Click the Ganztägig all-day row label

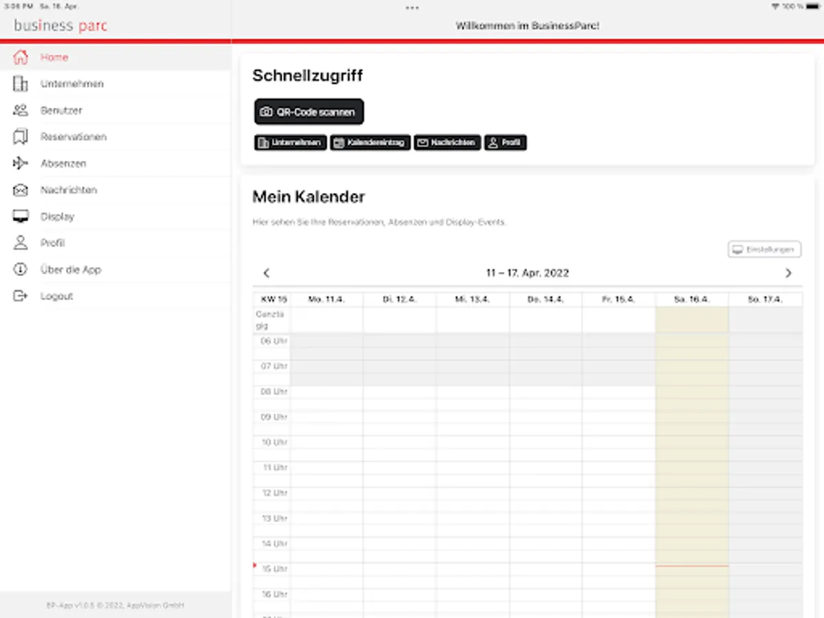(270, 320)
